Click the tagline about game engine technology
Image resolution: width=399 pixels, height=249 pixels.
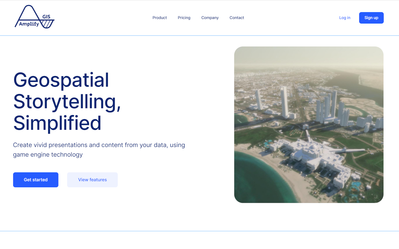click(x=99, y=149)
